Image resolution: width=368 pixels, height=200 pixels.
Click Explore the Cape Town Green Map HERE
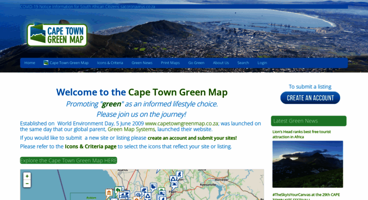point(69,160)
